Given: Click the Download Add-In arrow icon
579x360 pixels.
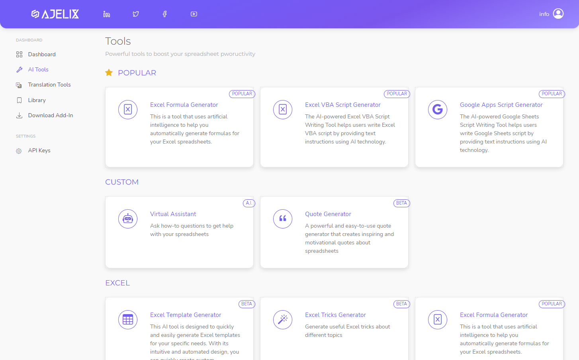Looking at the screenshot, I should click(x=19, y=115).
